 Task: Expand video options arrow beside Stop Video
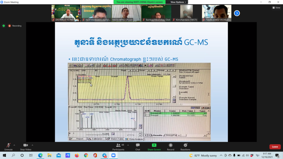32,145
